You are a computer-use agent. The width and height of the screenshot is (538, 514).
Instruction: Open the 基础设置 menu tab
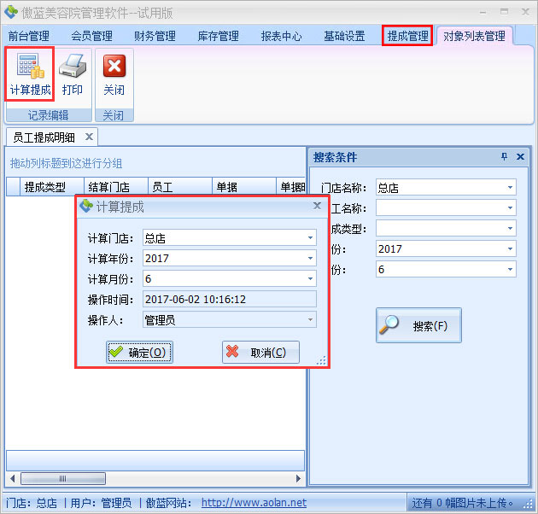pos(344,36)
